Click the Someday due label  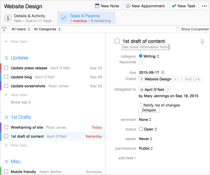point(94,172)
